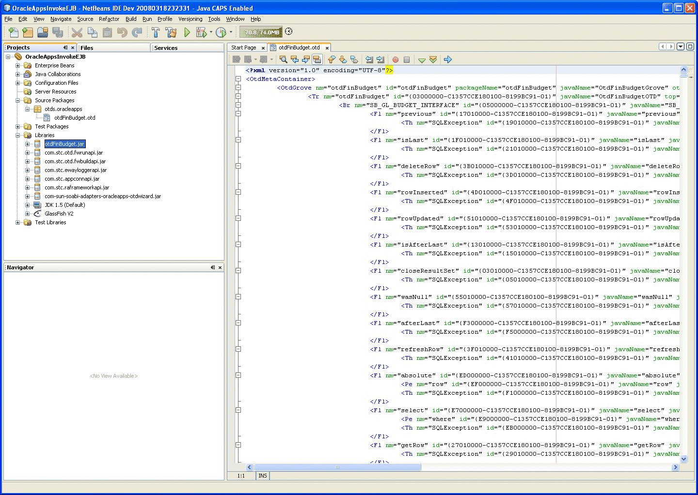The height and width of the screenshot is (495, 698).
Task: Run the main project with green arrow
Action: tap(187, 32)
